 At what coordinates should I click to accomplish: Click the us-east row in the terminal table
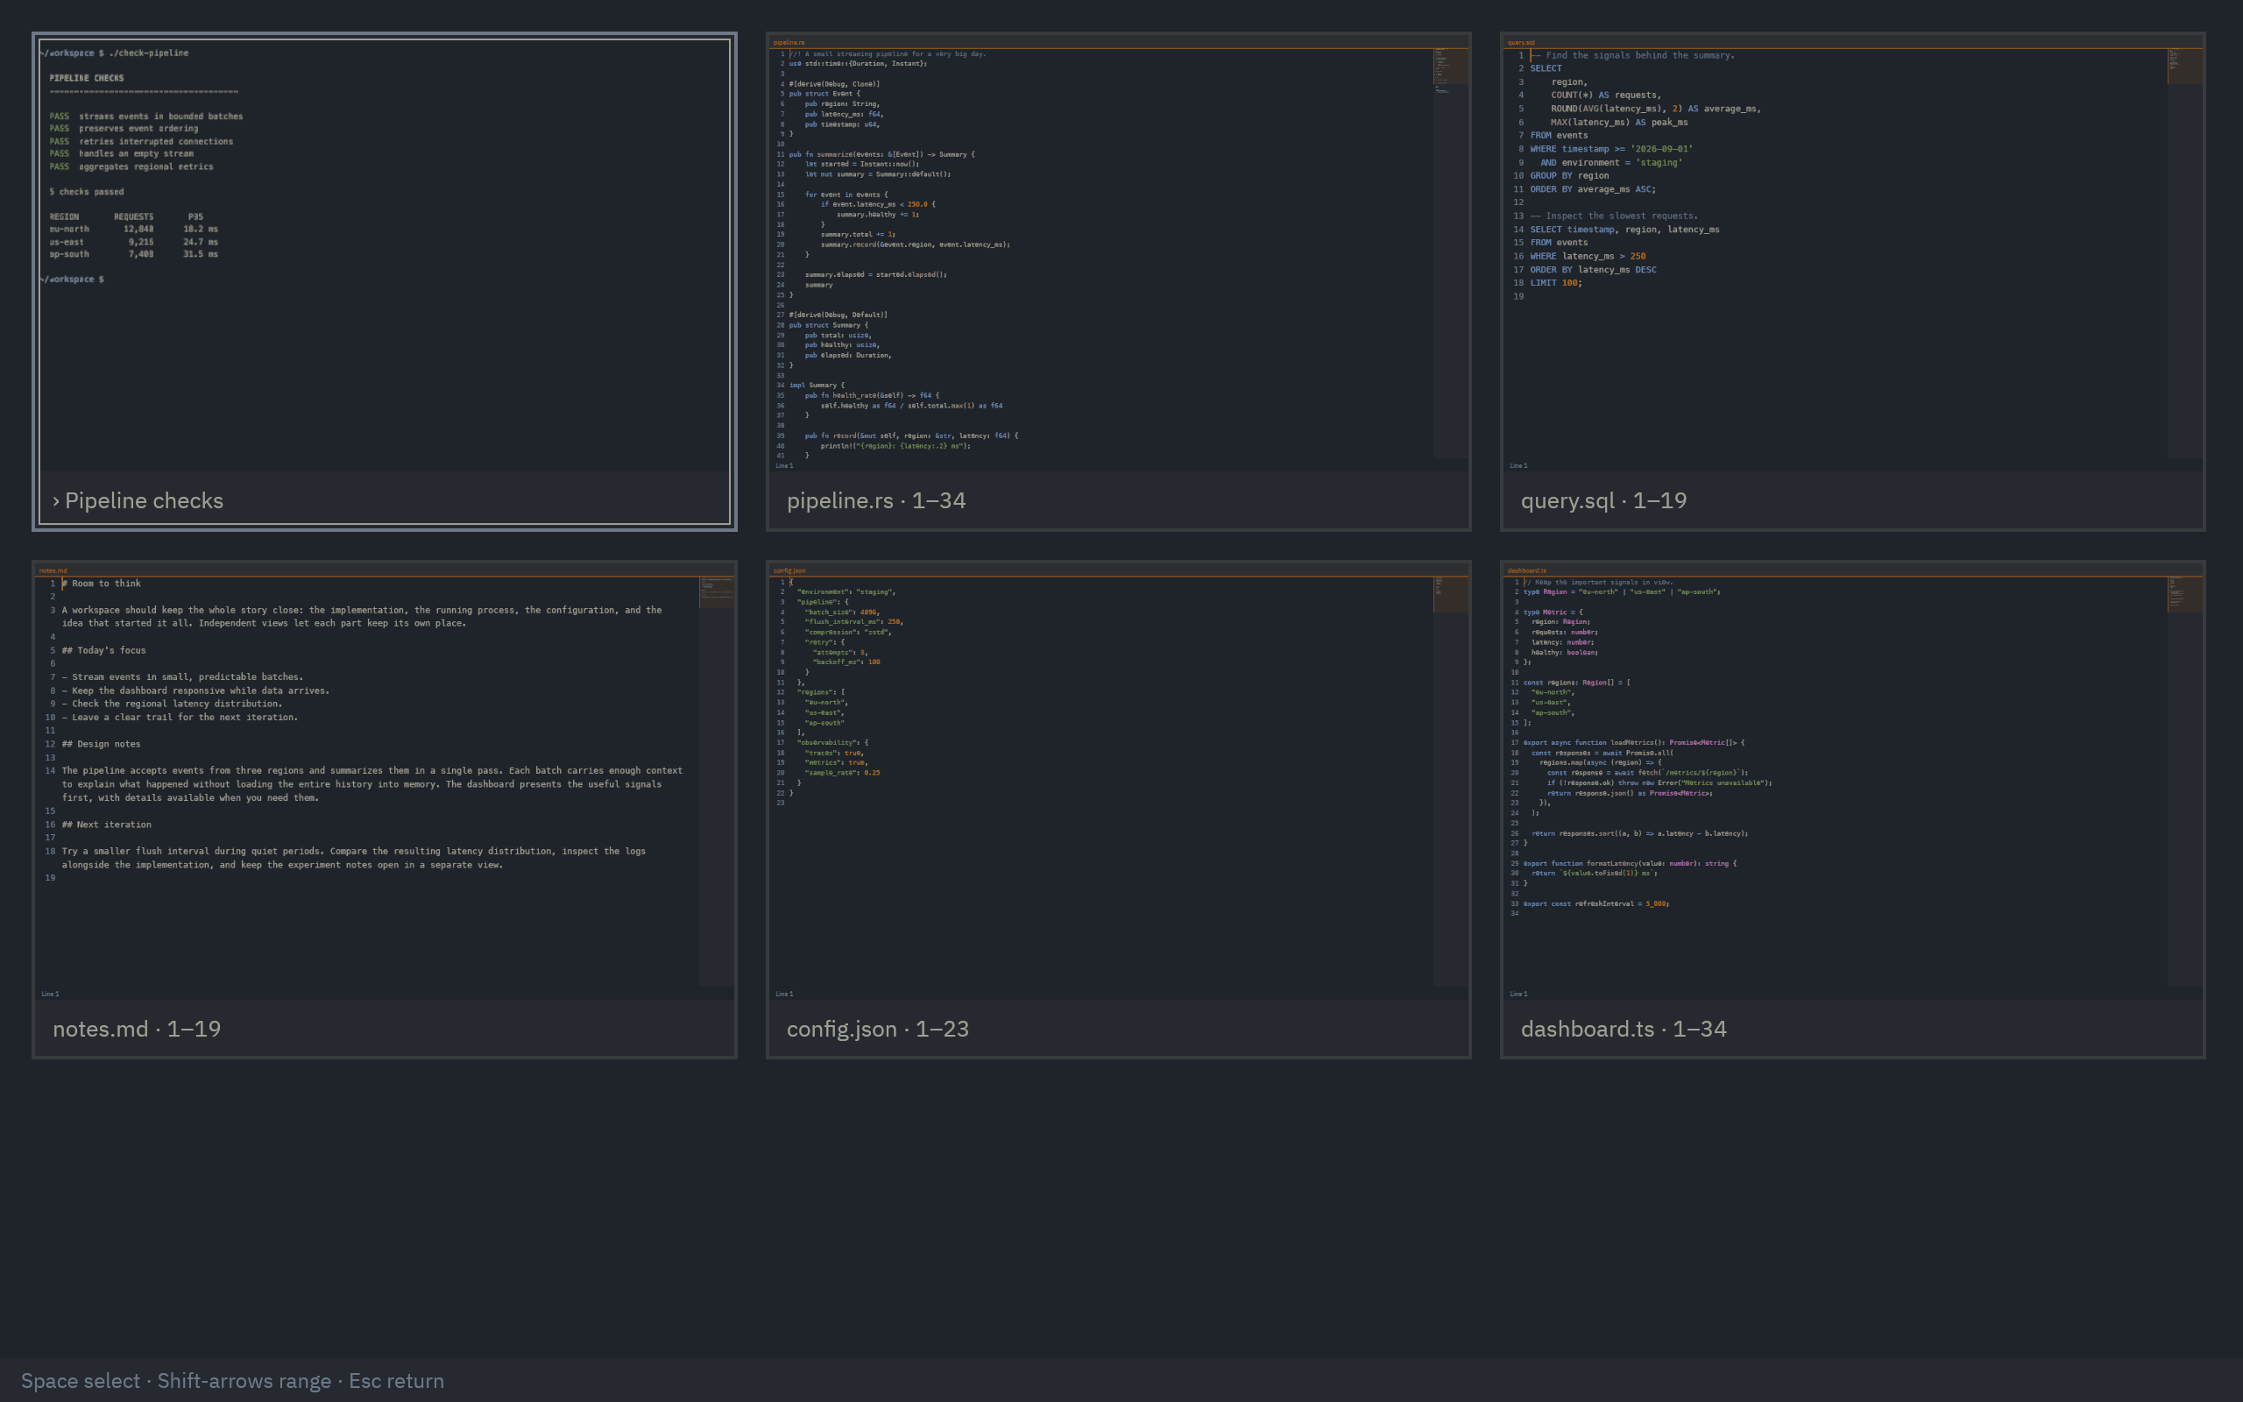pyautogui.click(x=134, y=242)
